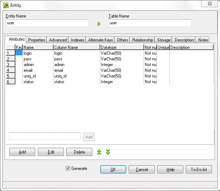220x191 pixels.
Task: Click the green arrow between name fields
Action: pos(99,24)
